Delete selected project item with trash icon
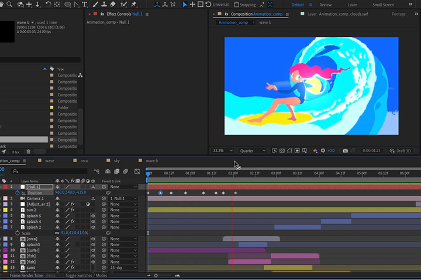This screenshot has height=280, width=421. (29, 152)
